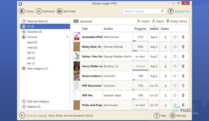Collapse the Formats dropdown arrow
The height and width of the screenshot is (121, 209).
(67, 37)
